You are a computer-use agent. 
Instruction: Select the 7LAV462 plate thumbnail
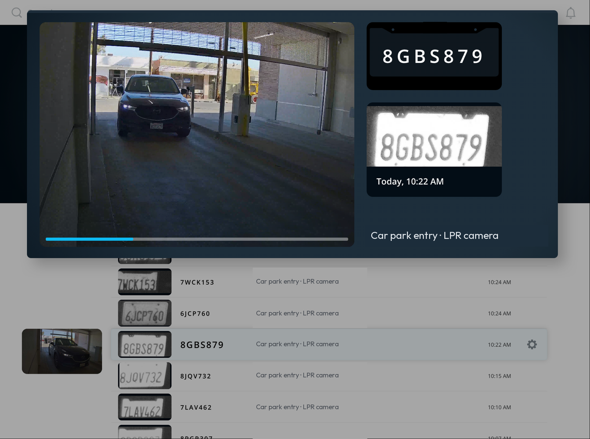click(x=144, y=407)
